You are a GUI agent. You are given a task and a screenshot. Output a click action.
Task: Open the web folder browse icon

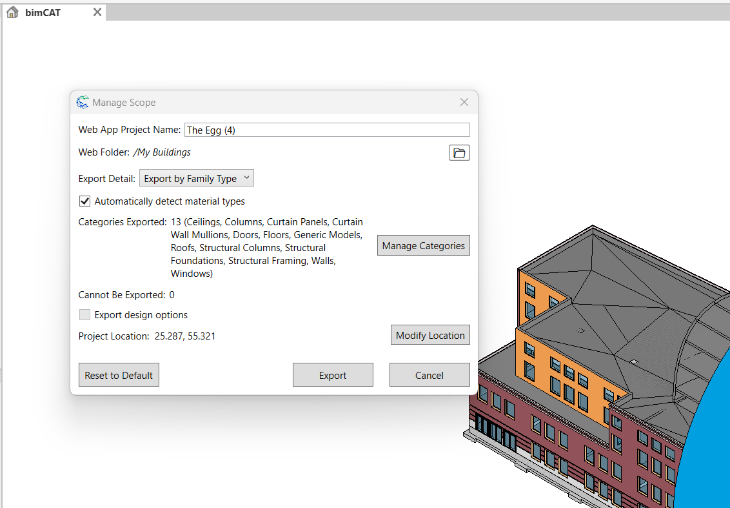(x=459, y=153)
